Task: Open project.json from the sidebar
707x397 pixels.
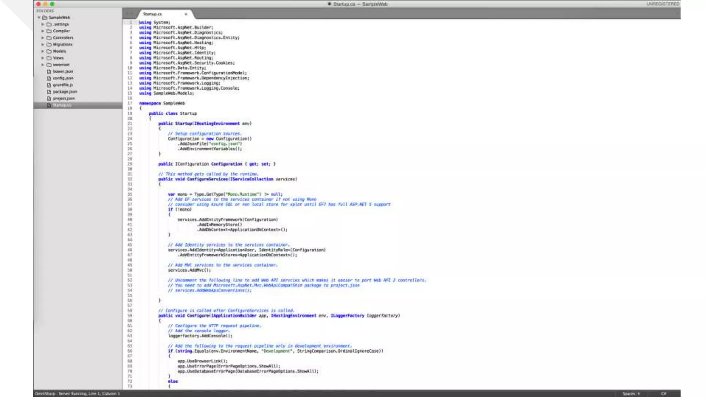Action: pyautogui.click(x=64, y=99)
